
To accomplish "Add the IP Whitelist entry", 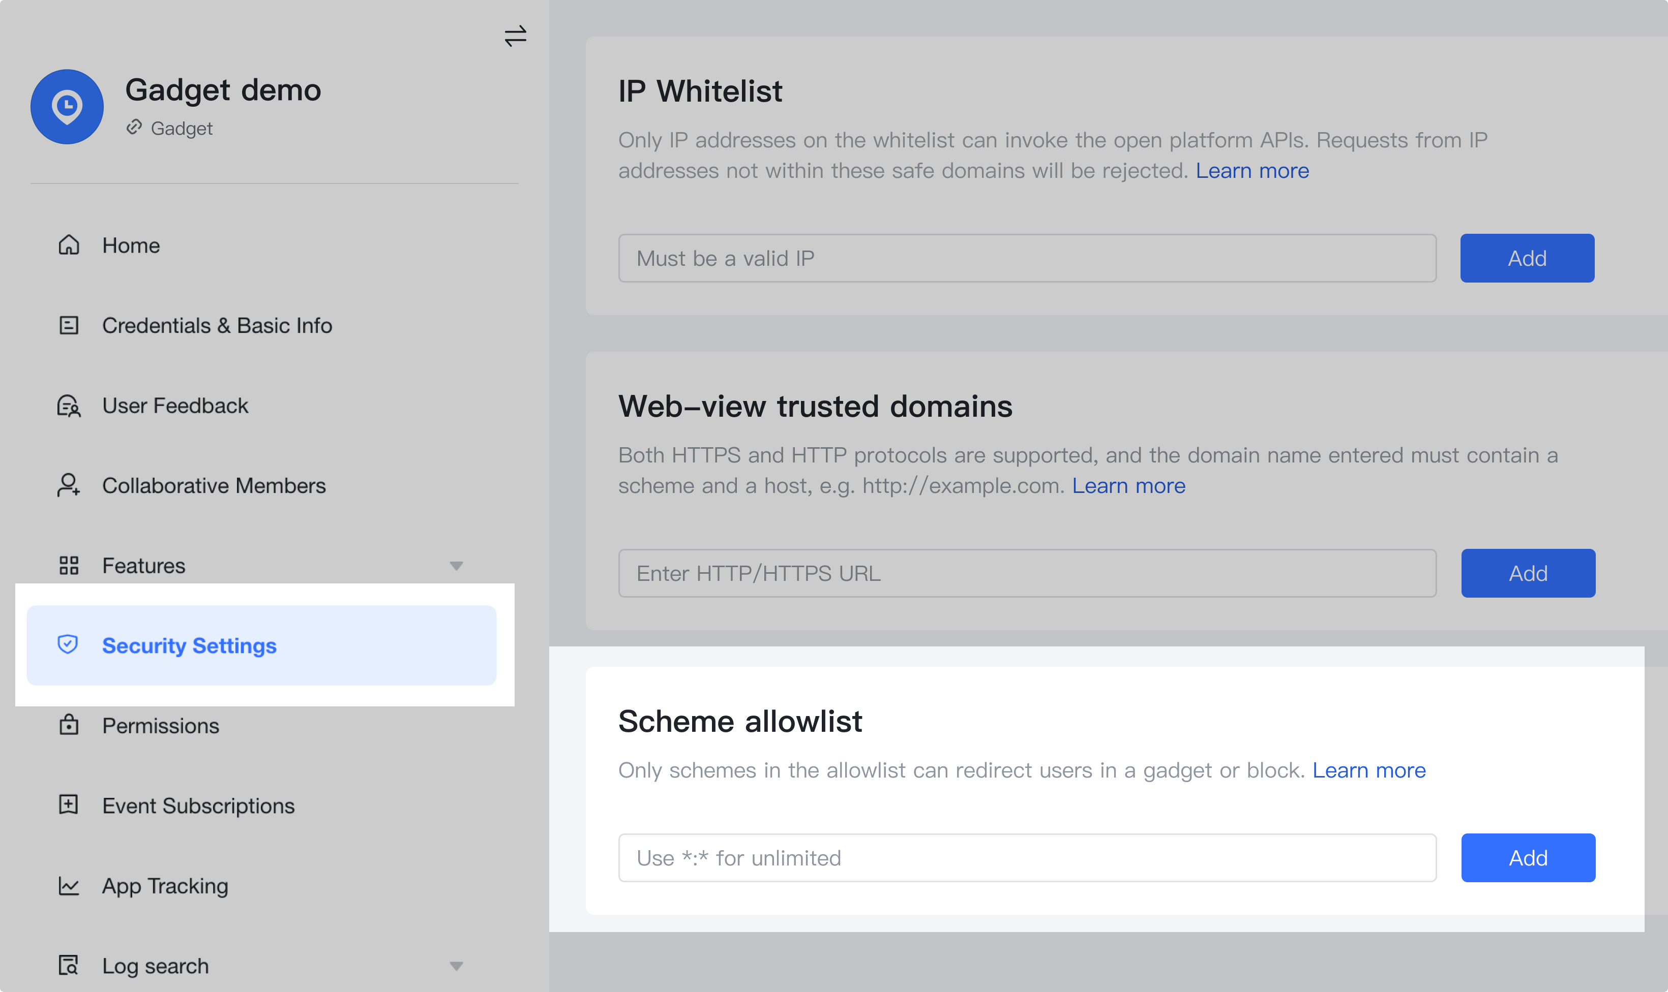I will (1527, 258).
